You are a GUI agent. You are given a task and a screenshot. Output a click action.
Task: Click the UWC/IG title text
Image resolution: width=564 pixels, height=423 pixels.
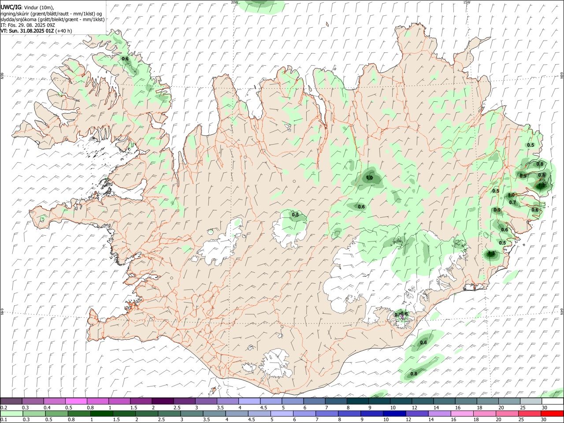[11, 7]
